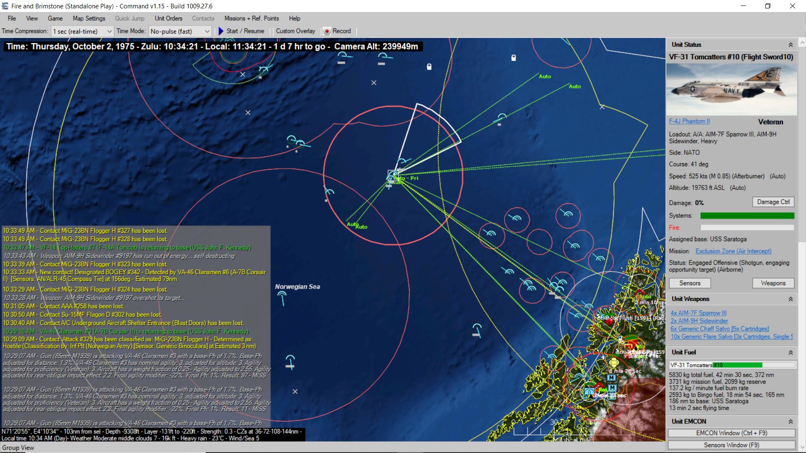
Task: Click the Start / Resume play icon
Action: [221, 31]
